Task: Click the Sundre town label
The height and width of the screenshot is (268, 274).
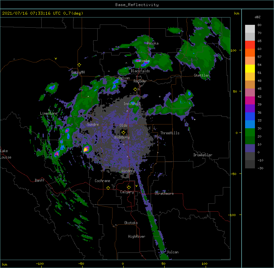Action: pos(93,124)
